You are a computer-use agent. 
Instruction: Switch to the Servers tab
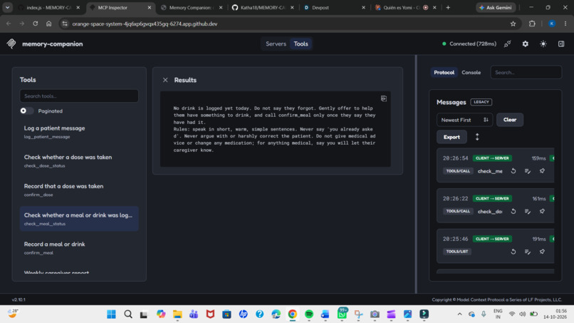(x=276, y=44)
